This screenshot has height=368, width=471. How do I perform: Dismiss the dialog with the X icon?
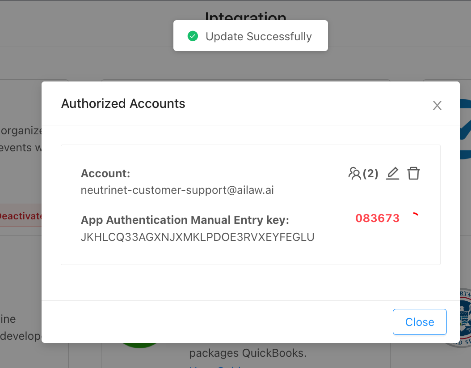pyautogui.click(x=437, y=105)
